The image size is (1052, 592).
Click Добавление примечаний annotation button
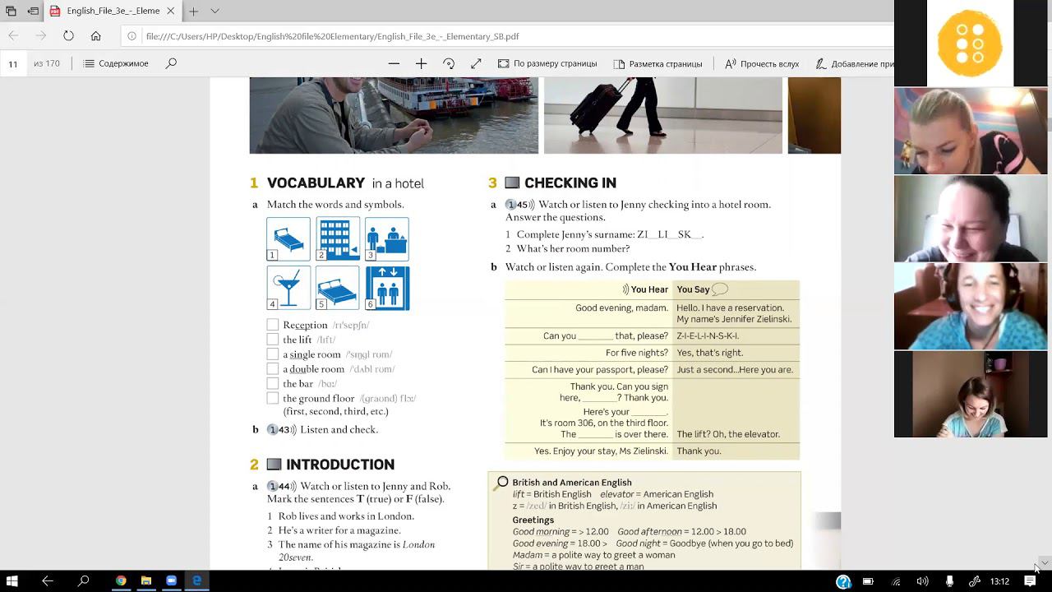855,63
